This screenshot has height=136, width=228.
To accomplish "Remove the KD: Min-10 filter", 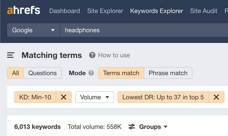I will [64, 97].
